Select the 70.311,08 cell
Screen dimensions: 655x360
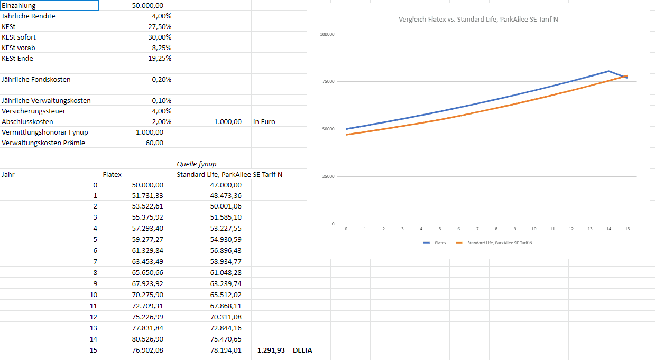click(212, 317)
